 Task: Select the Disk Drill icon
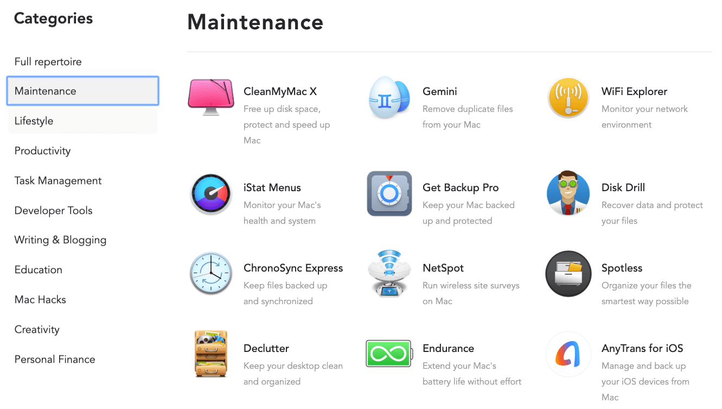click(568, 194)
